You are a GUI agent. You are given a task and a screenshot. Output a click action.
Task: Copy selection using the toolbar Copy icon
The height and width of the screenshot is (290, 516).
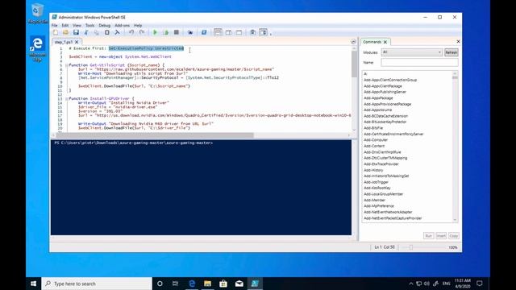pos(97,32)
